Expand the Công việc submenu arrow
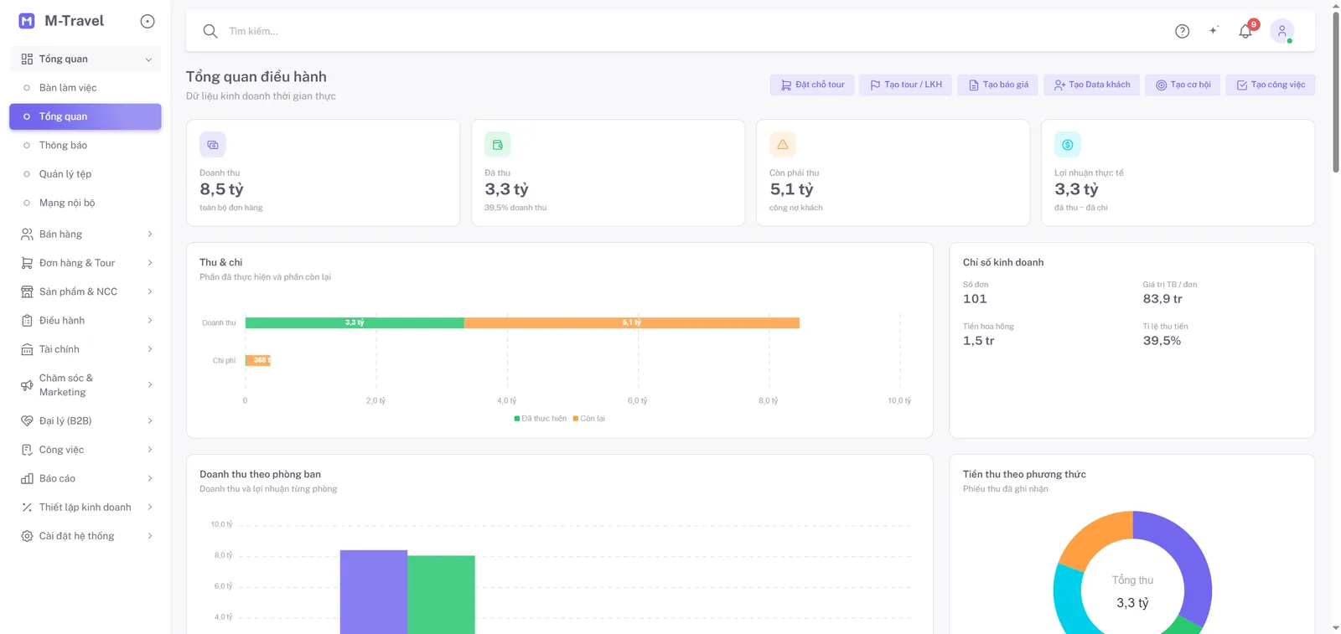1341x634 pixels. 150,450
